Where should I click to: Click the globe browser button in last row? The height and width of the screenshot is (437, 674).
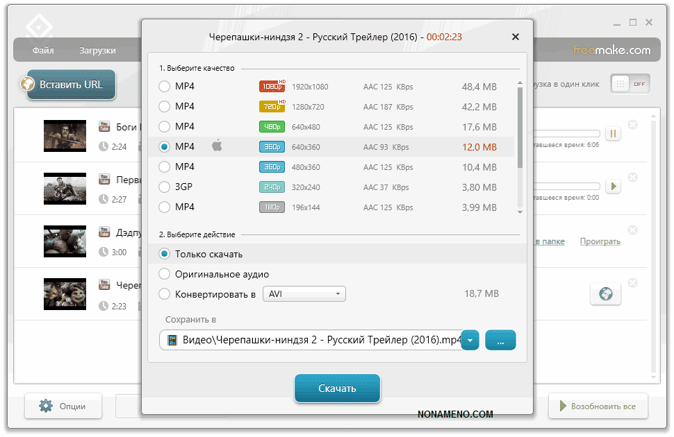(605, 294)
